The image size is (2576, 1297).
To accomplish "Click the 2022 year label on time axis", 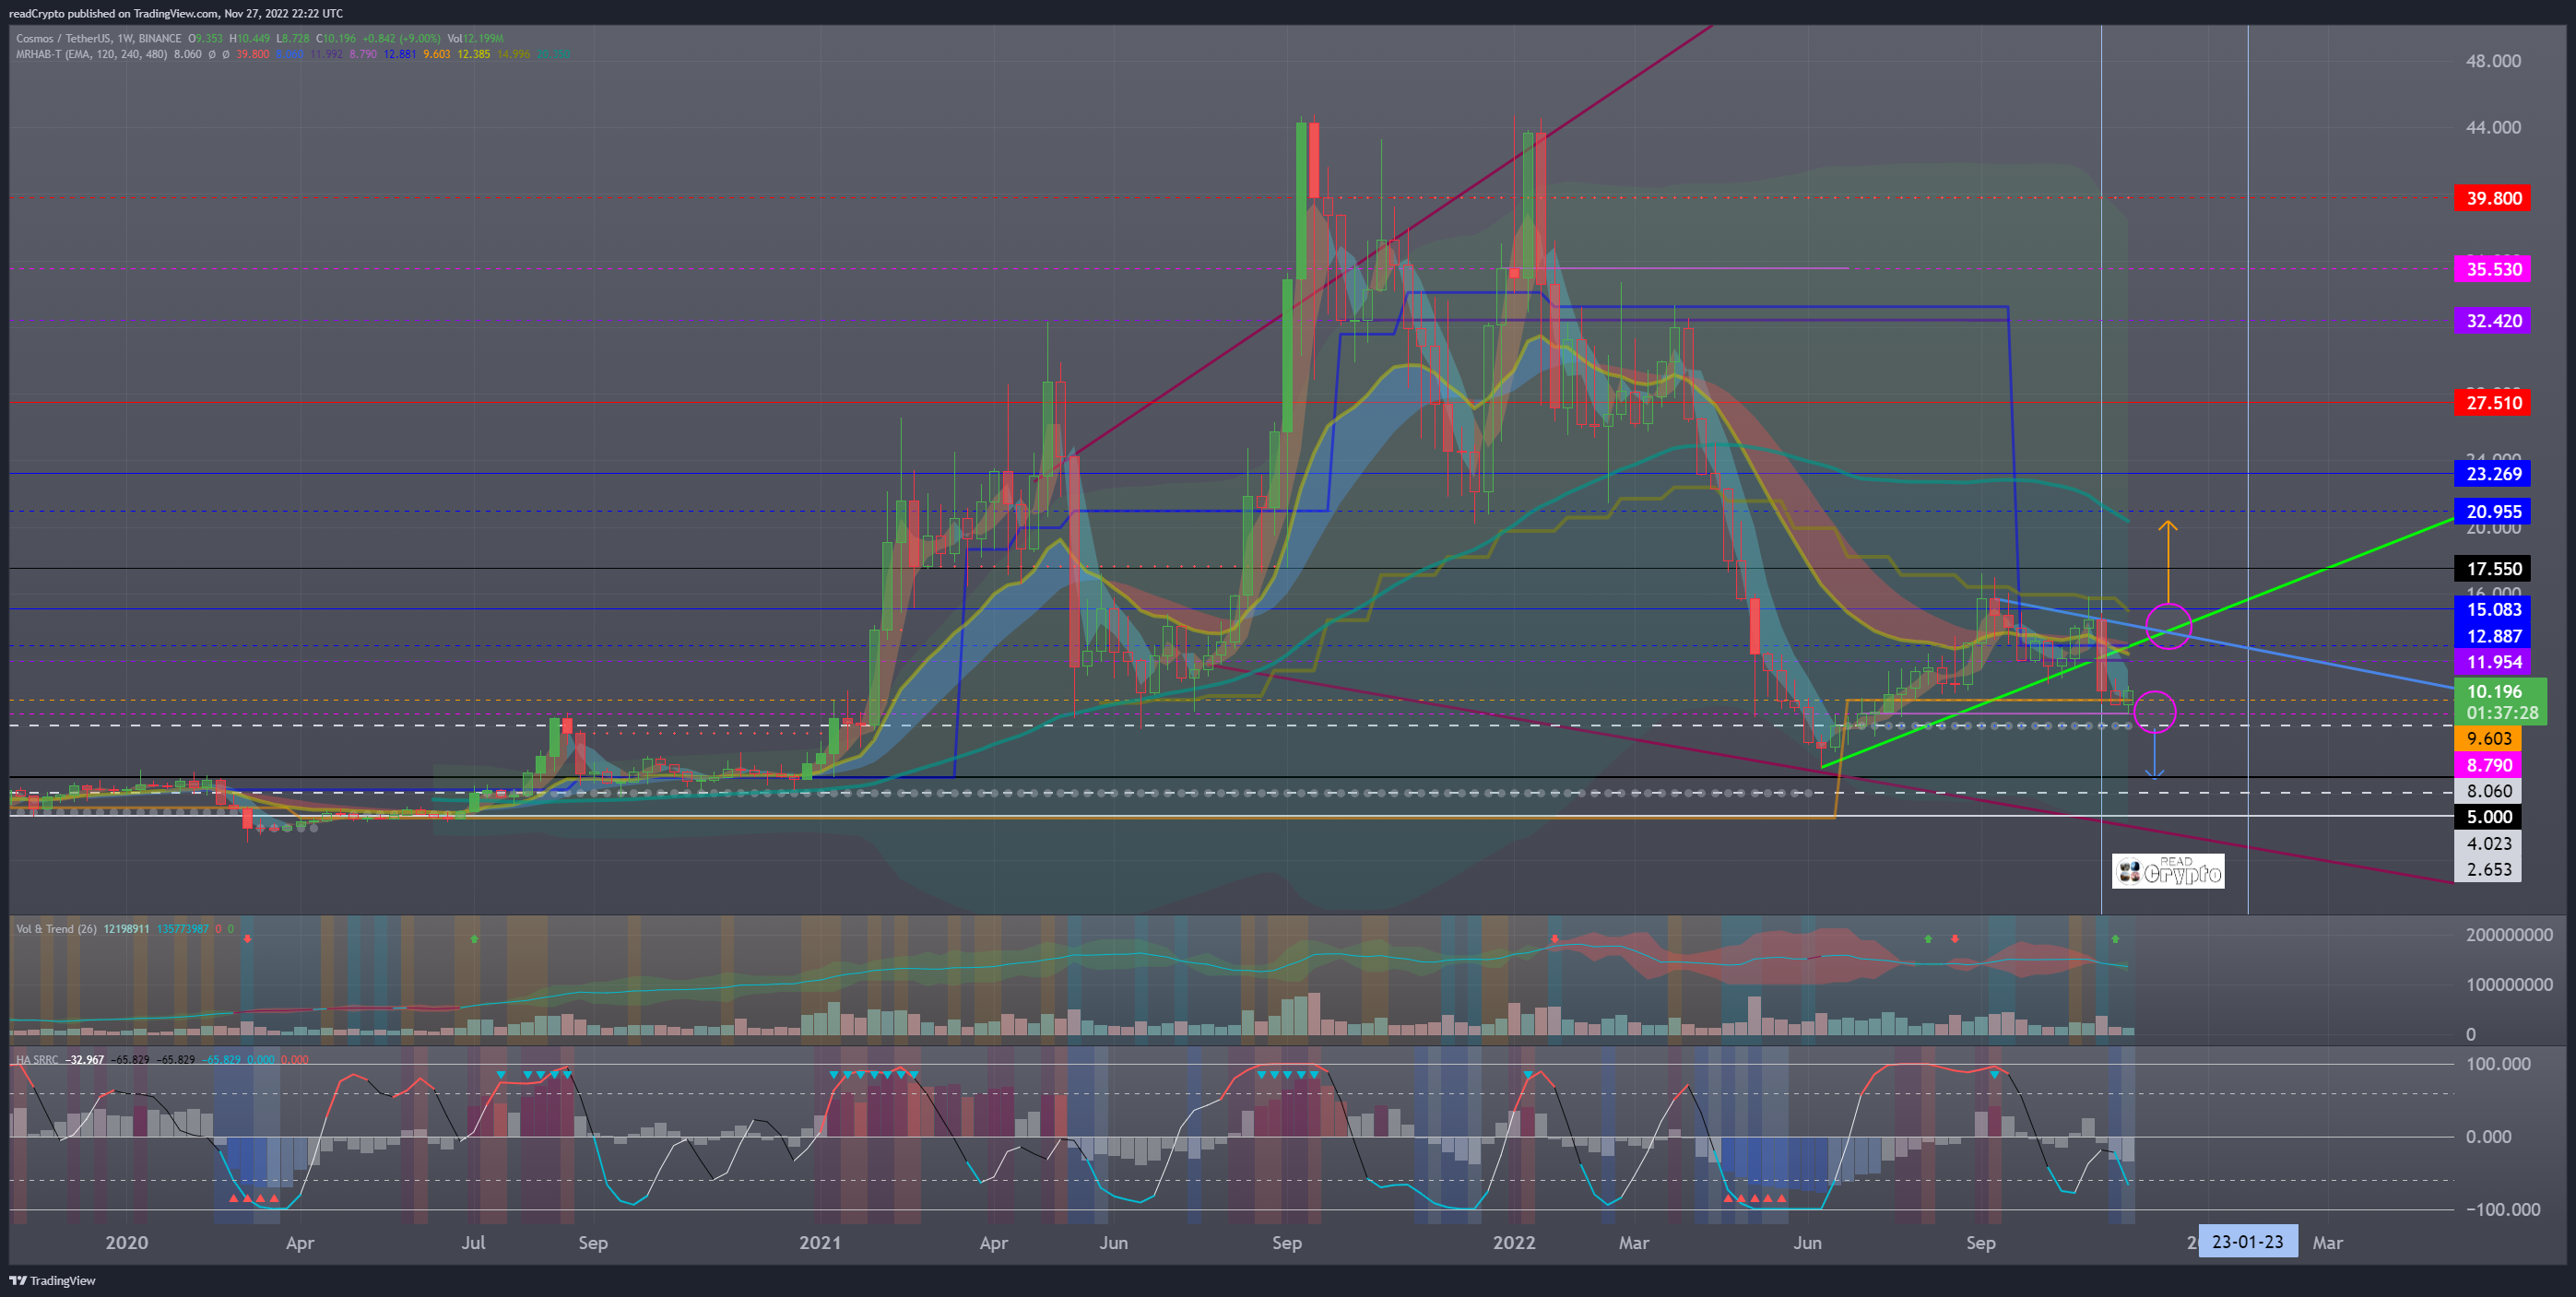I will pyautogui.click(x=1513, y=1242).
